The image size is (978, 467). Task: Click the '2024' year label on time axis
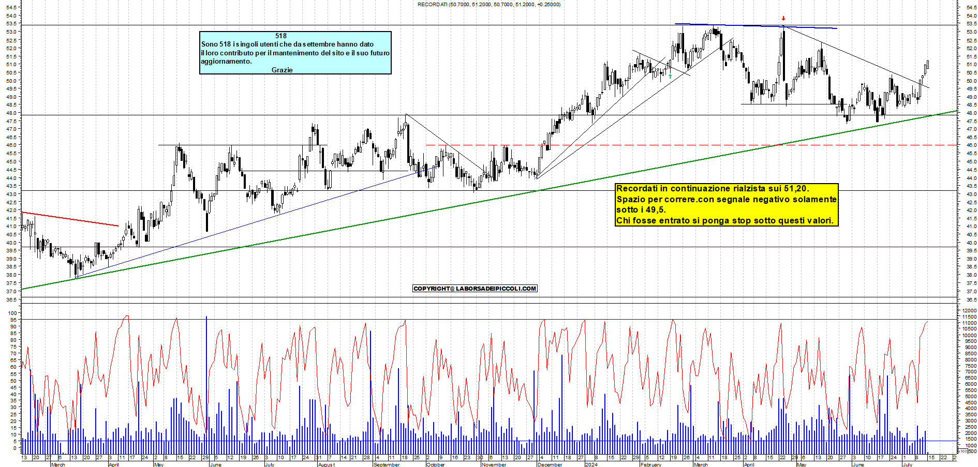[591, 464]
